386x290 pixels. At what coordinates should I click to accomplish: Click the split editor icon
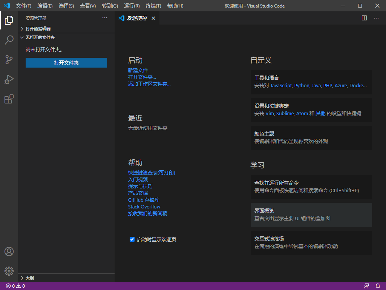click(x=365, y=18)
